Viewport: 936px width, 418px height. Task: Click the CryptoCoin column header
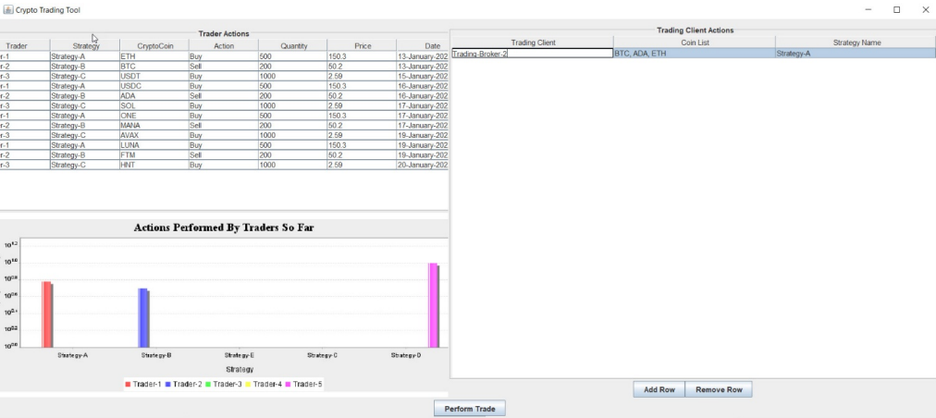point(154,45)
